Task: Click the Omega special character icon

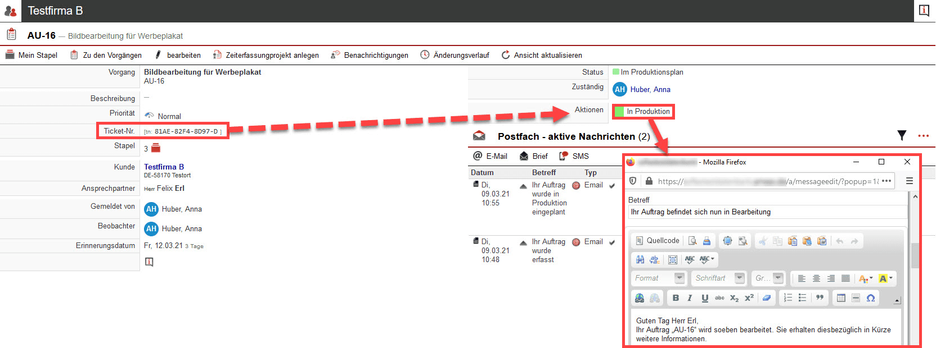Action: 870,298
